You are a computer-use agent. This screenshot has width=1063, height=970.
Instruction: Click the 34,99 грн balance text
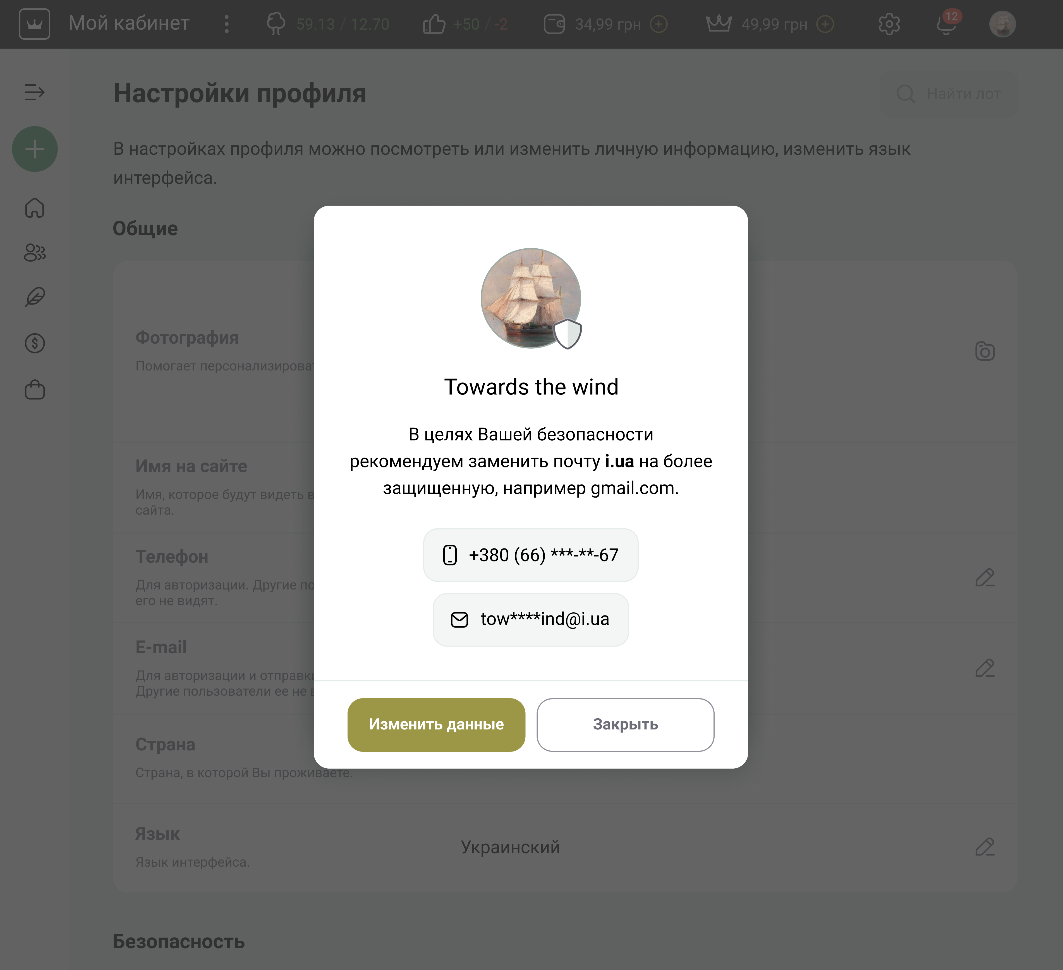[608, 24]
